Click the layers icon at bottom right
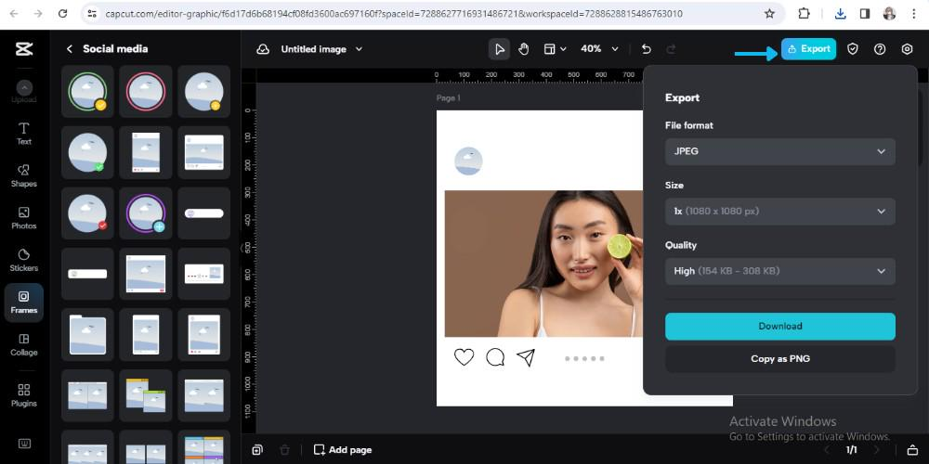 913,450
